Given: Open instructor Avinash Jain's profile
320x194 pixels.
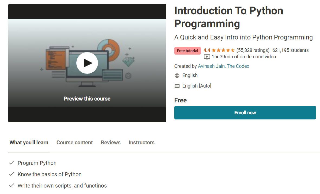Looking at the screenshot, I should click(211, 66).
